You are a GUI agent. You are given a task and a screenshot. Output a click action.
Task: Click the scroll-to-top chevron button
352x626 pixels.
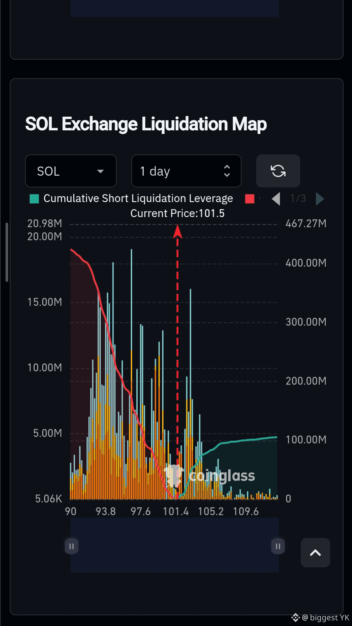[x=315, y=553]
